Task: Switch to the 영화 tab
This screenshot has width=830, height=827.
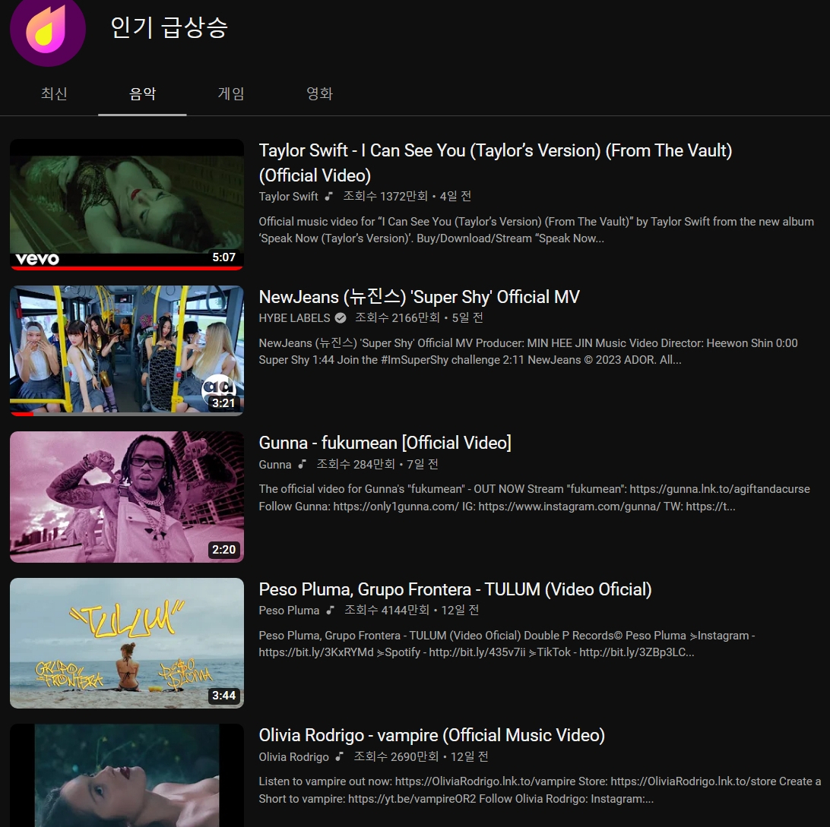Action: click(320, 93)
